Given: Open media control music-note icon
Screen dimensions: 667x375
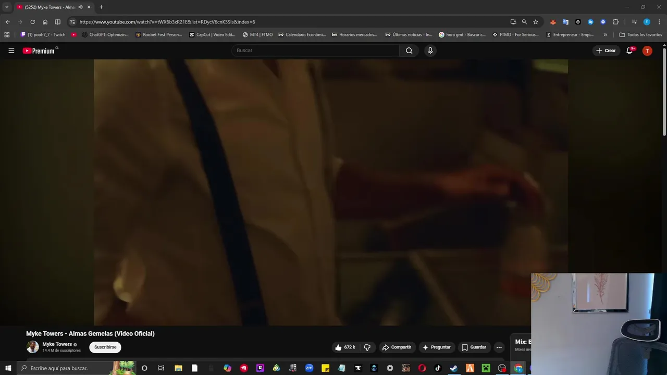Looking at the screenshot, I should pyautogui.click(x=634, y=22).
